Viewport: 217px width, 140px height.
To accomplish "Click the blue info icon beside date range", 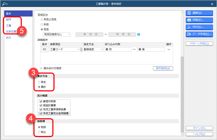I will click(x=139, y=34).
